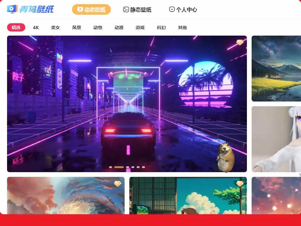Click VIP diamond badge on neon banner

pyautogui.click(x=240, y=42)
